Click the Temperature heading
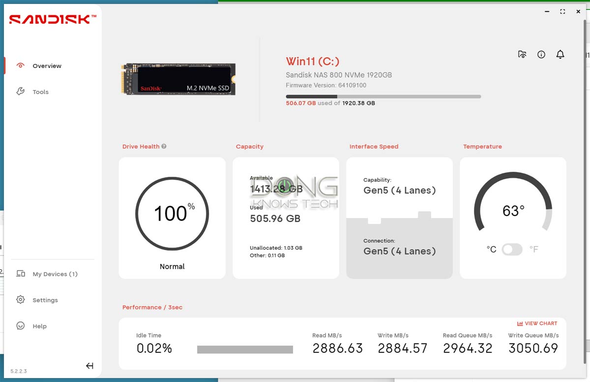Viewport: 590px width, 382px height. pos(482,146)
